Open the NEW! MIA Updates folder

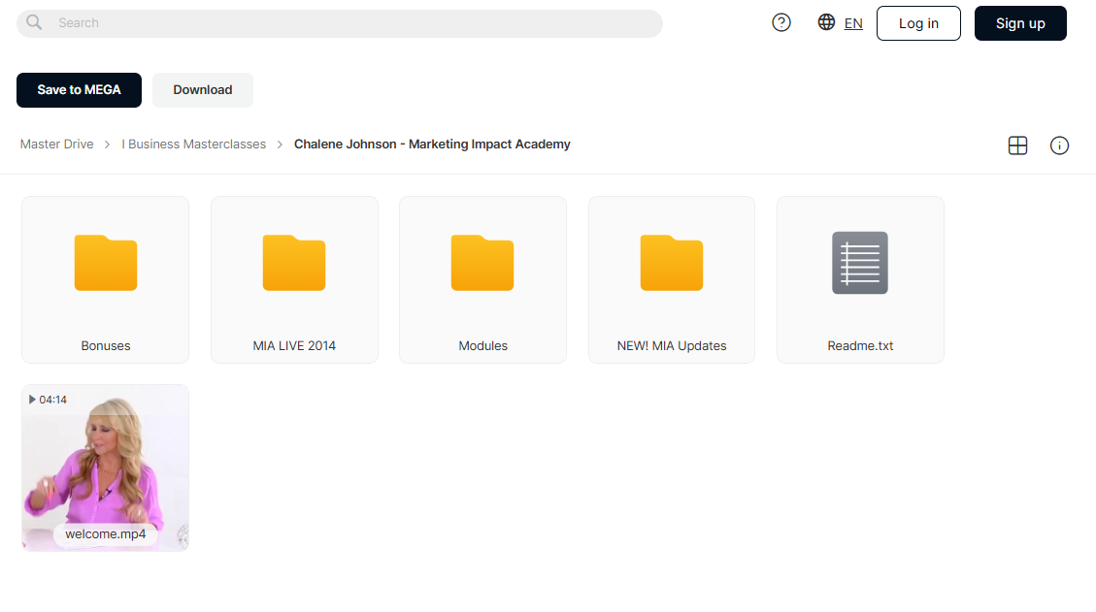click(x=672, y=279)
